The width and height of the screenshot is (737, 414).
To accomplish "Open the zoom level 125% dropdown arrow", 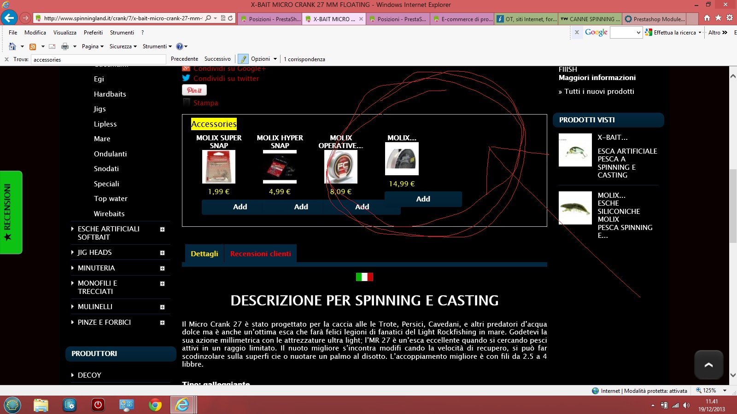I will 725,391.
